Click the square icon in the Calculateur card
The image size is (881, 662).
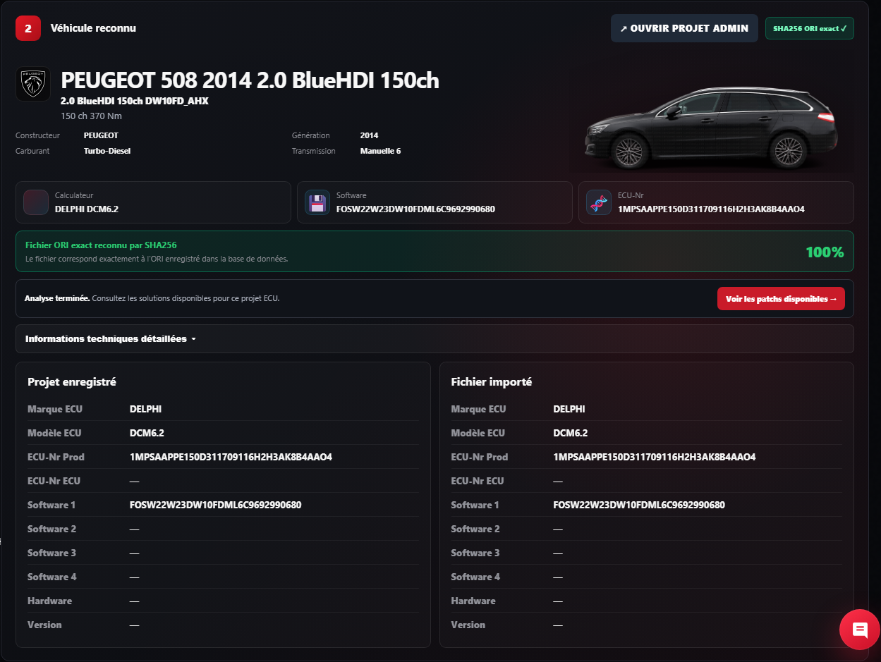36,202
